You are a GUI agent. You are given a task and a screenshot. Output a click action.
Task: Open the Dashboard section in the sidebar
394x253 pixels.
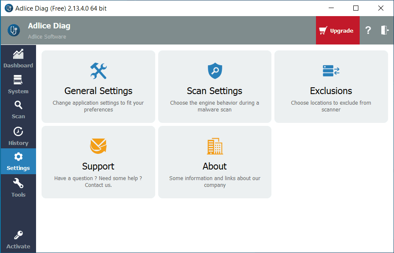18,58
